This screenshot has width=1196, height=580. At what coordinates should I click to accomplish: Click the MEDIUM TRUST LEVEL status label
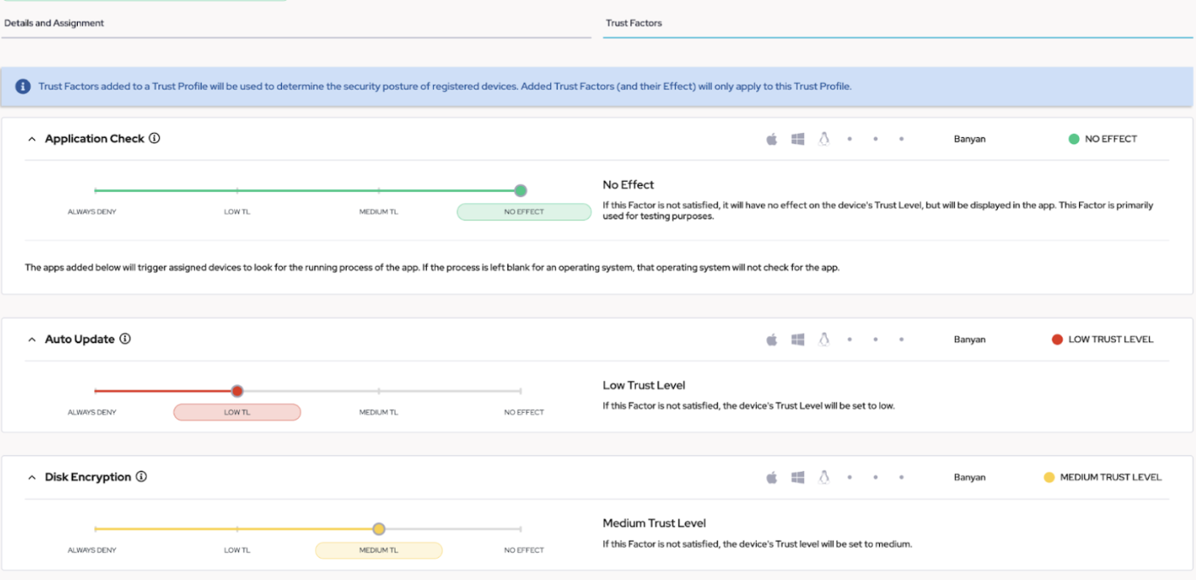point(1111,478)
